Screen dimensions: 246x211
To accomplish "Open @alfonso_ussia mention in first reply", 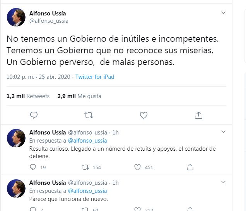I will click(x=87, y=141).
